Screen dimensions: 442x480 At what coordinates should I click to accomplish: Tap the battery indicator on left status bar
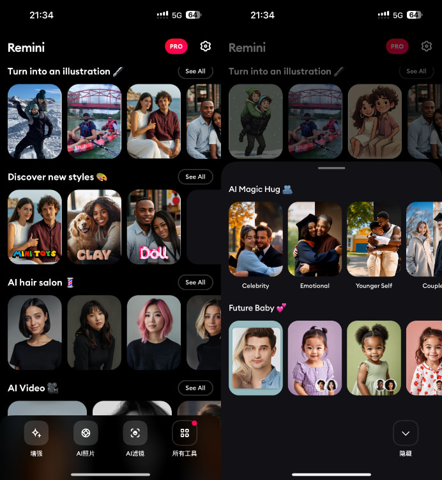coord(194,15)
